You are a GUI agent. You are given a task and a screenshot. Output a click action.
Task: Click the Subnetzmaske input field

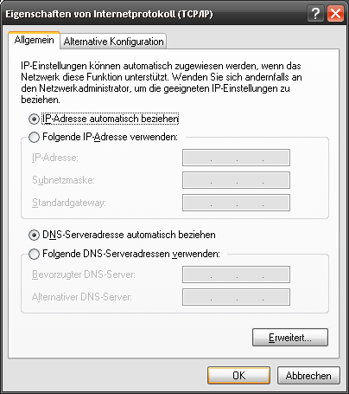click(x=236, y=180)
